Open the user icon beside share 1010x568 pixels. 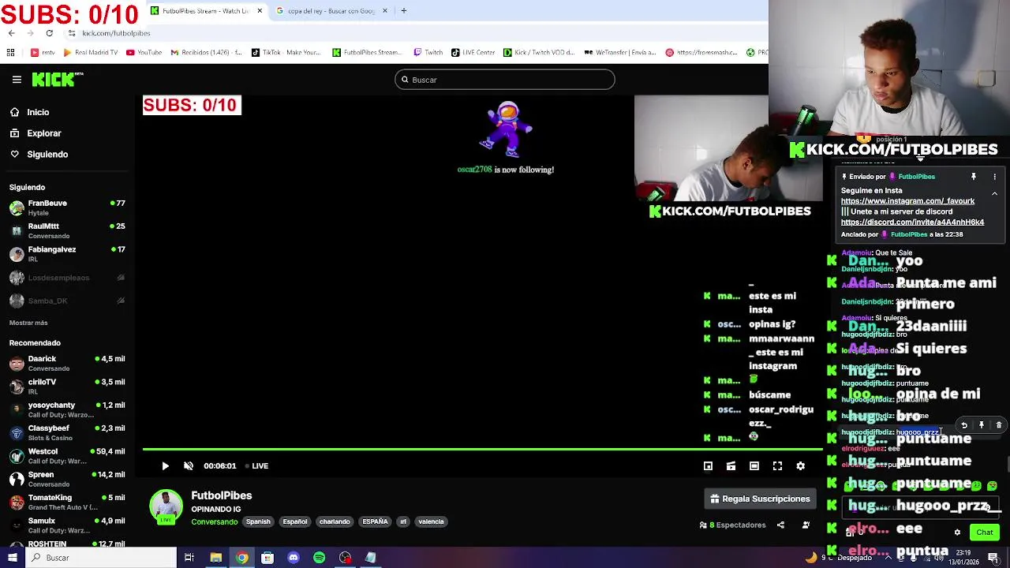(x=806, y=525)
